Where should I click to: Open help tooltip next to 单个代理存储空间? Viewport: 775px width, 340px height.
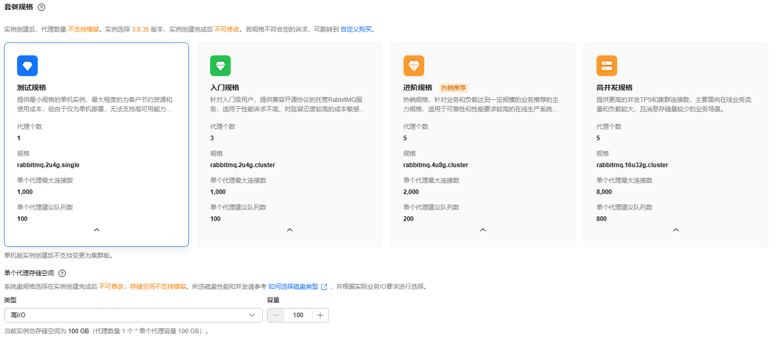point(62,273)
